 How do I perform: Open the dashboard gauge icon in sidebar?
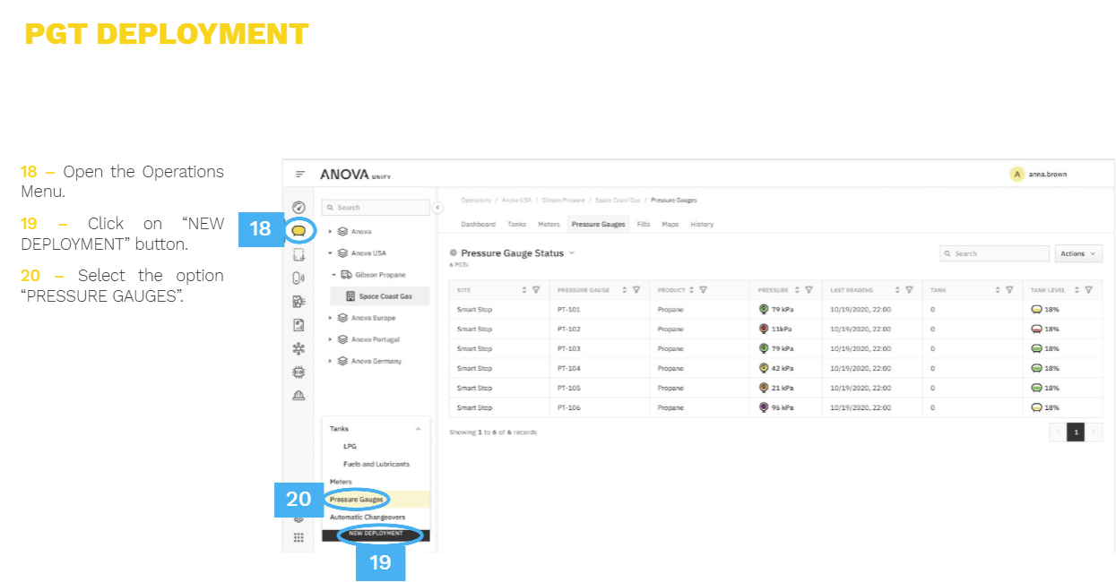299,208
